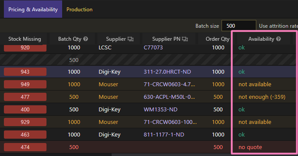The height and width of the screenshot is (156, 298).
Task: Open Digi-Key part link 811-1177-1-ND
Action: coord(164,135)
